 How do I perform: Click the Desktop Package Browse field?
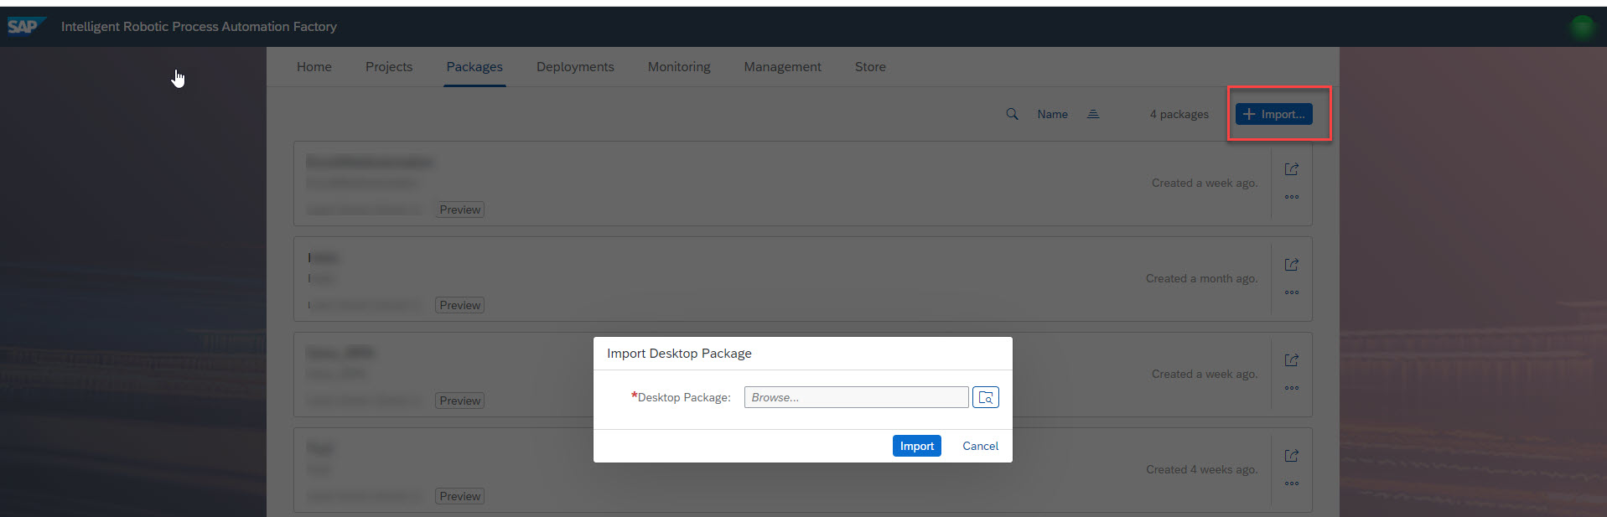855,398
